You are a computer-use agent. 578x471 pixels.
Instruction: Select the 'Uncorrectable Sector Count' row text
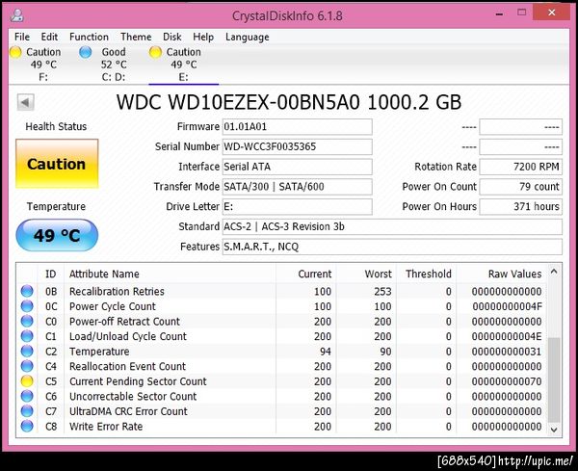point(133,397)
